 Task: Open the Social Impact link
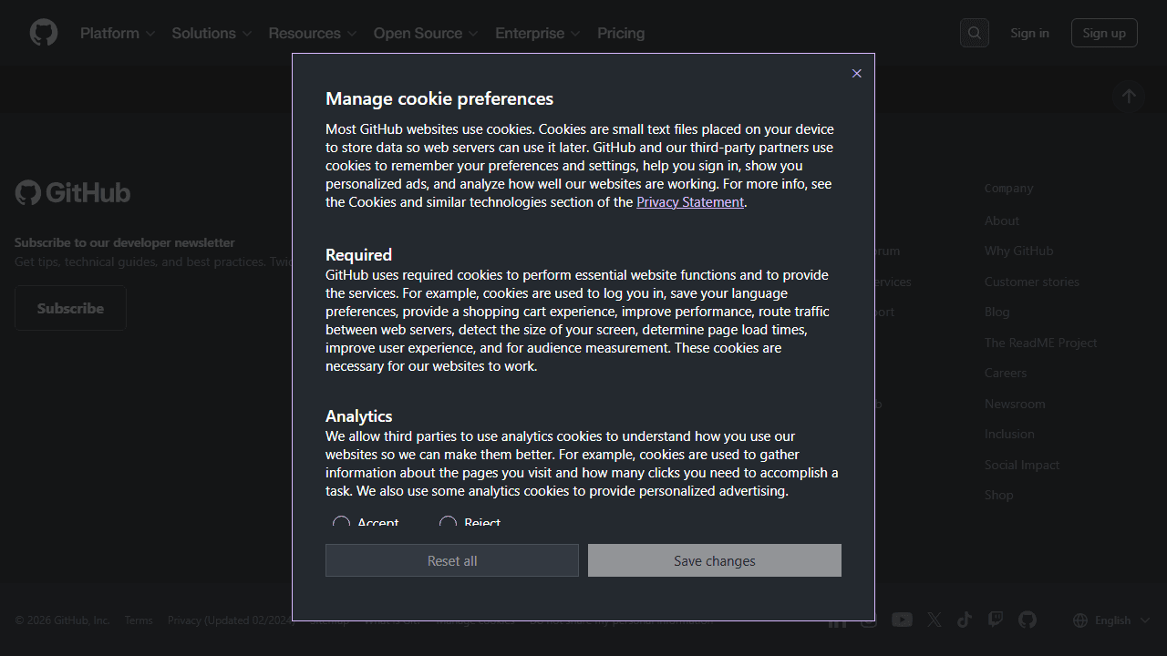point(1022,465)
